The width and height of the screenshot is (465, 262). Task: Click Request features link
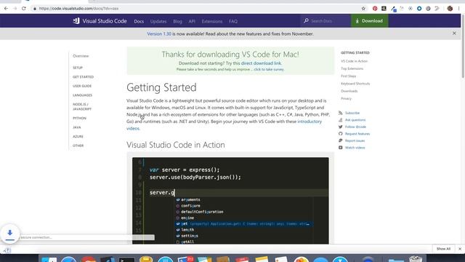click(x=357, y=134)
